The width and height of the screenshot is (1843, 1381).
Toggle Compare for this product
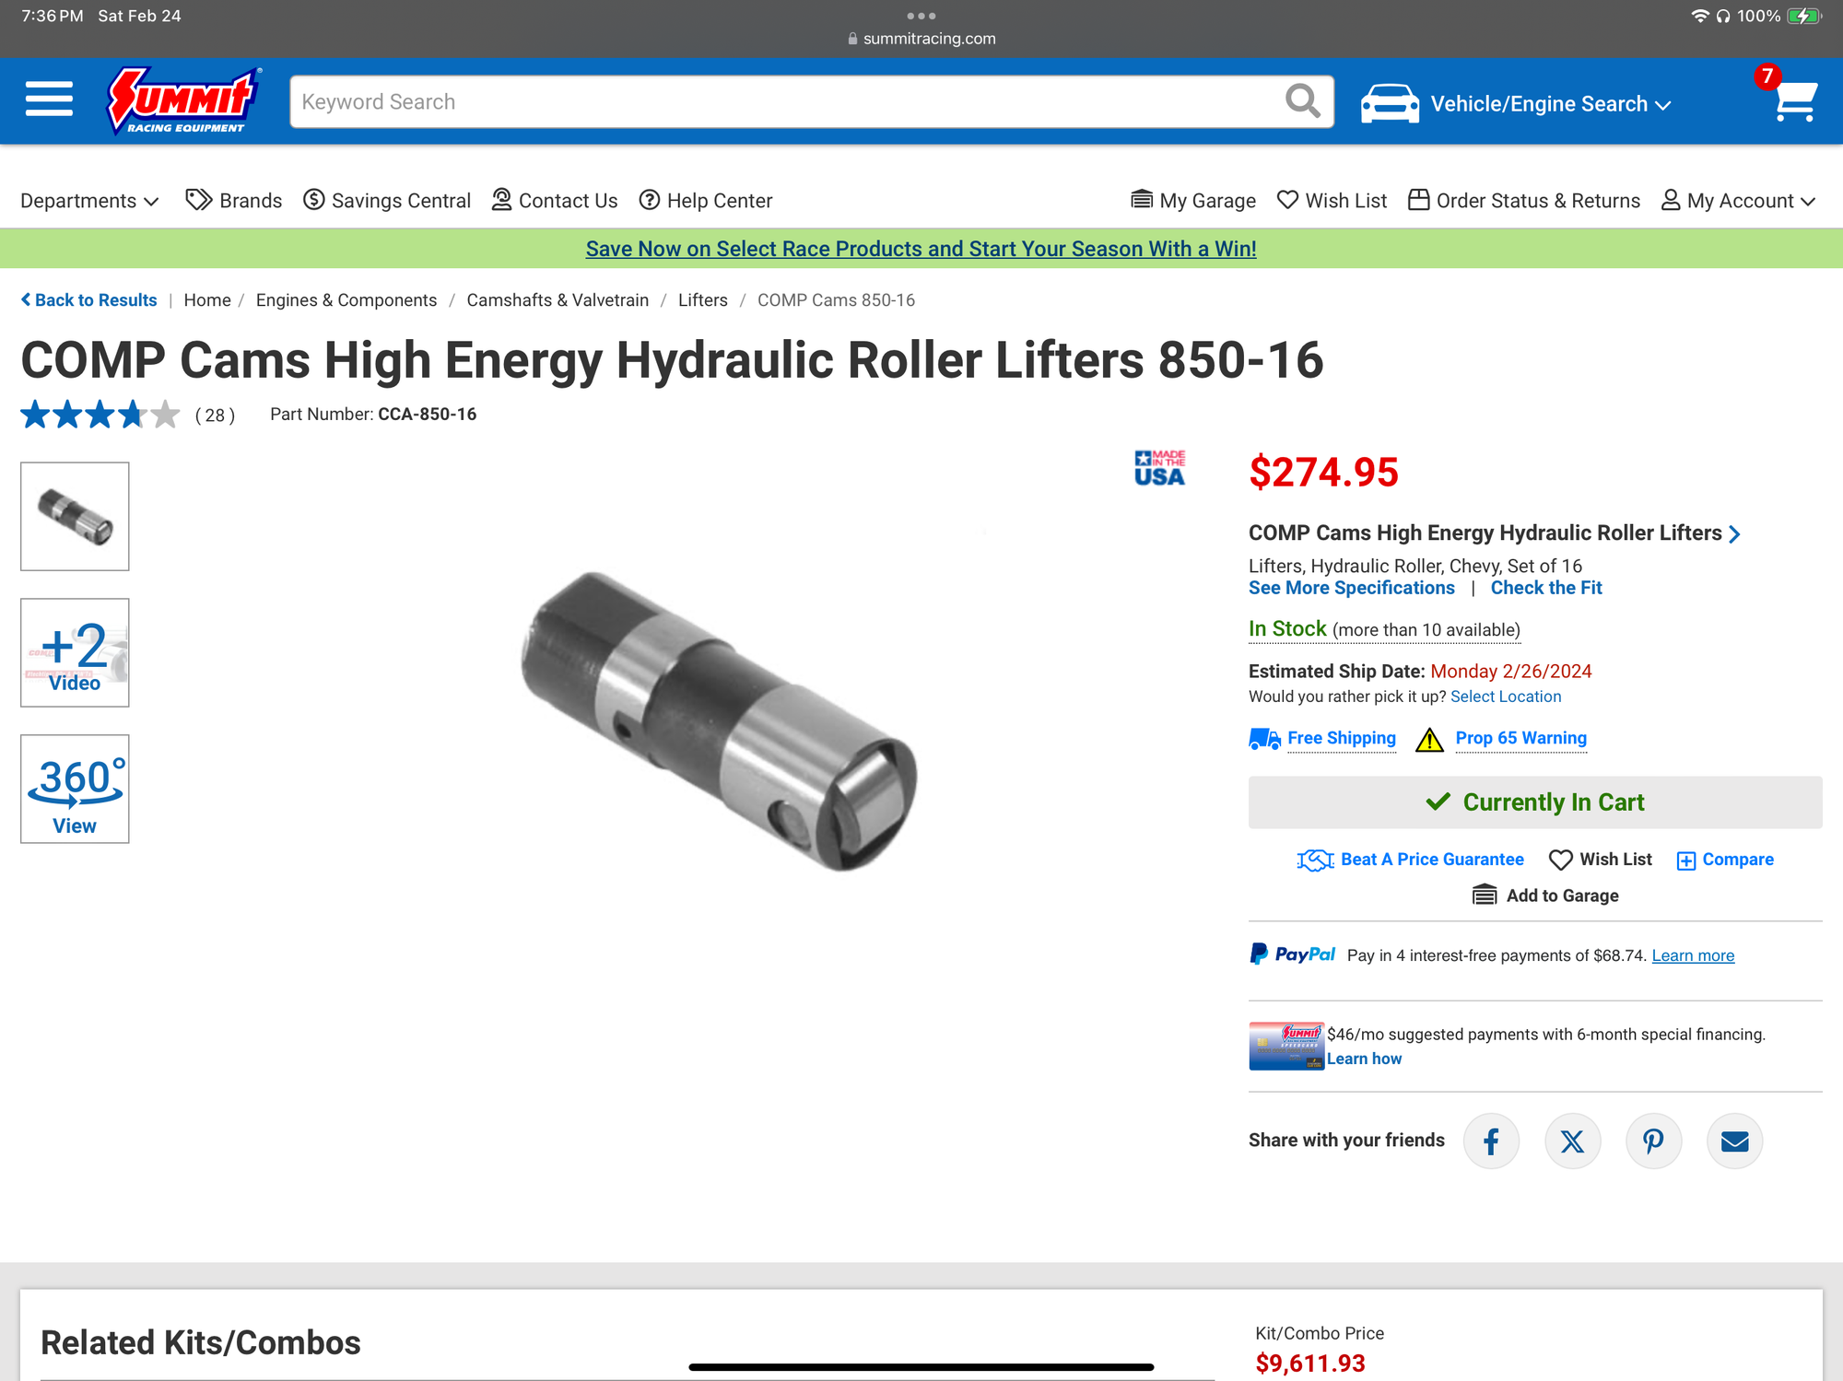1725,860
